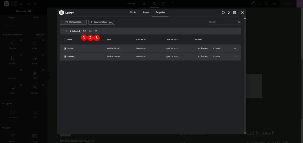Image resolution: width=303 pixels, height=143 pixels.
Task: Sort templates by Type column
Action: point(109,40)
